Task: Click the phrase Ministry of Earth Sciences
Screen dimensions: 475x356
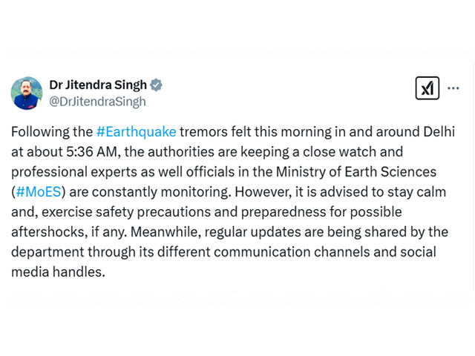Action: click(356, 172)
